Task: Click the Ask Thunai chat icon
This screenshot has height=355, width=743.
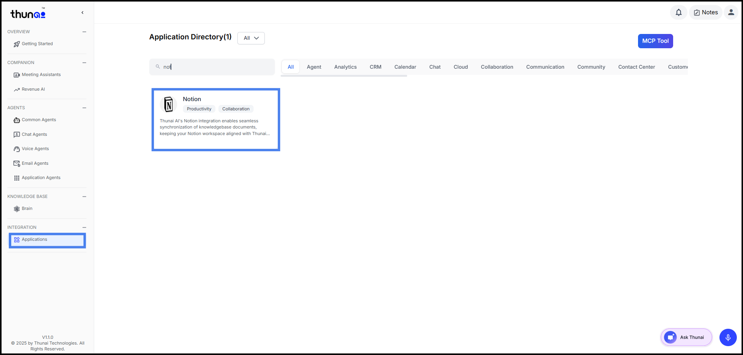Action: pos(670,337)
